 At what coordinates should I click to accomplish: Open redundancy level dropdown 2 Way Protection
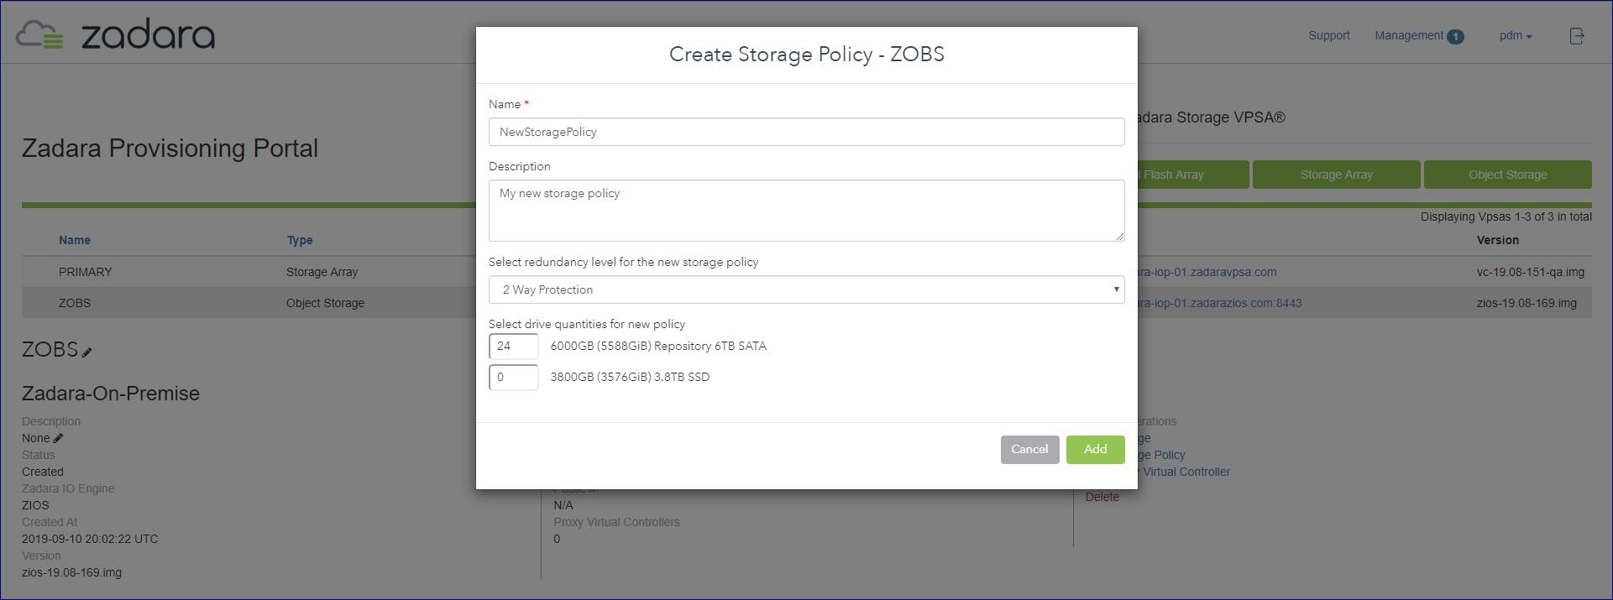click(806, 290)
